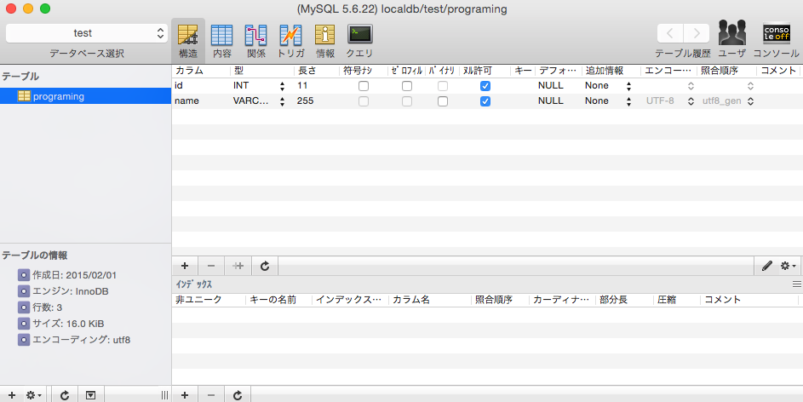Open the クエリ (Query) editor

(359, 41)
